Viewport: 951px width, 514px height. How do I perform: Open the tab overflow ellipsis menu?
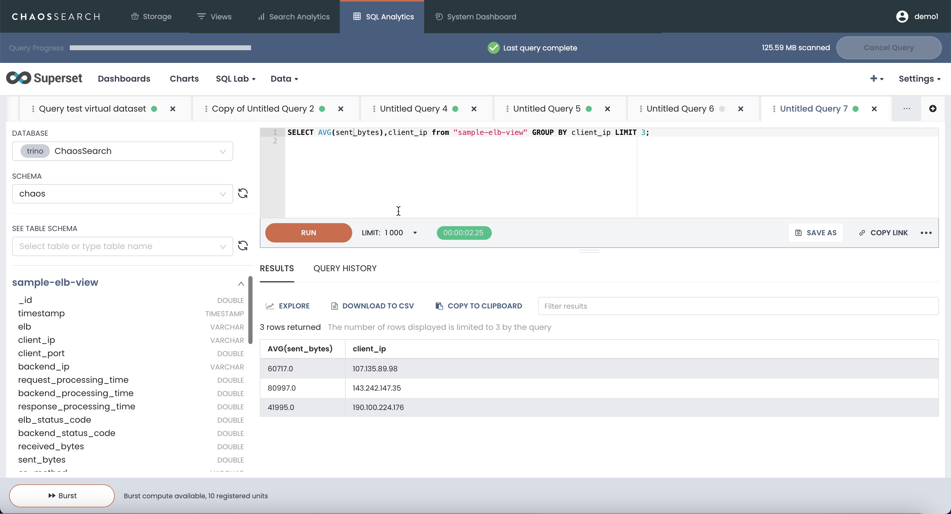click(907, 109)
